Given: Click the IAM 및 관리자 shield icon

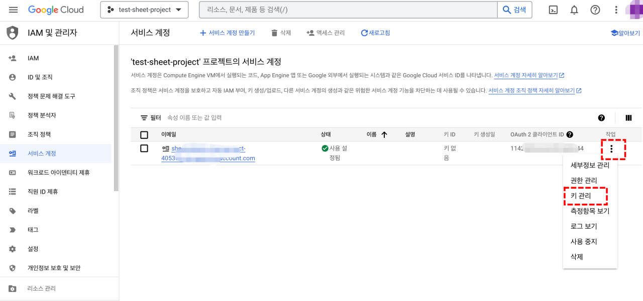Looking at the screenshot, I should 12,33.
